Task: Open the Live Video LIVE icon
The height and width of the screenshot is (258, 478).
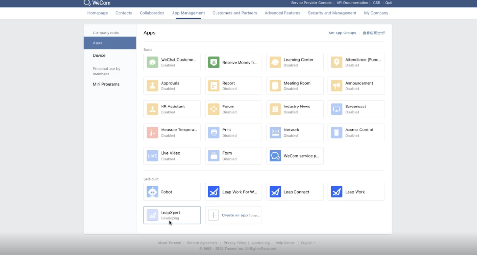Action: pyautogui.click(x=152, y=156)
